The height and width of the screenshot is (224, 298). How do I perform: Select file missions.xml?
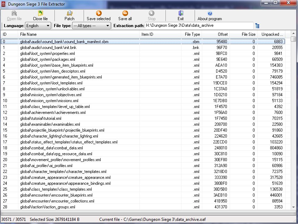[143, 101]
